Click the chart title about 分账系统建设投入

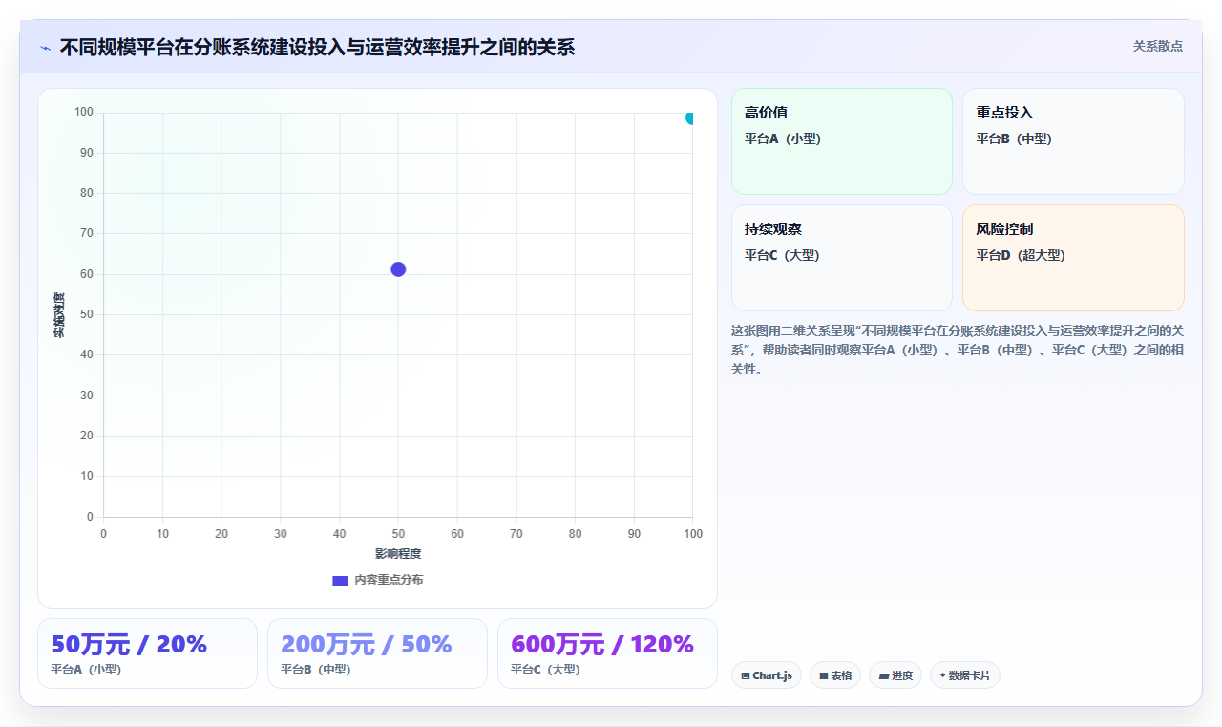pyautogui.click(x=317, y=47)
